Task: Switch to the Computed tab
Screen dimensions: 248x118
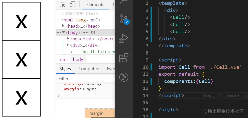Action: click(89, 69)
